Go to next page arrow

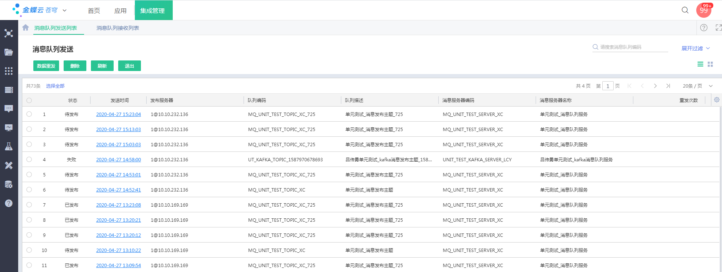pyautogui.click(x=655, y=86)
